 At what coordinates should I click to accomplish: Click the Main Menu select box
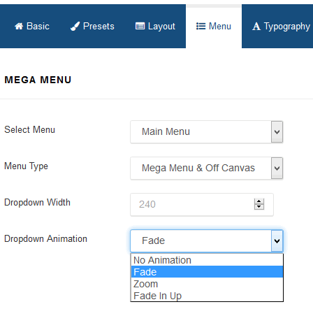click(207, 131)
